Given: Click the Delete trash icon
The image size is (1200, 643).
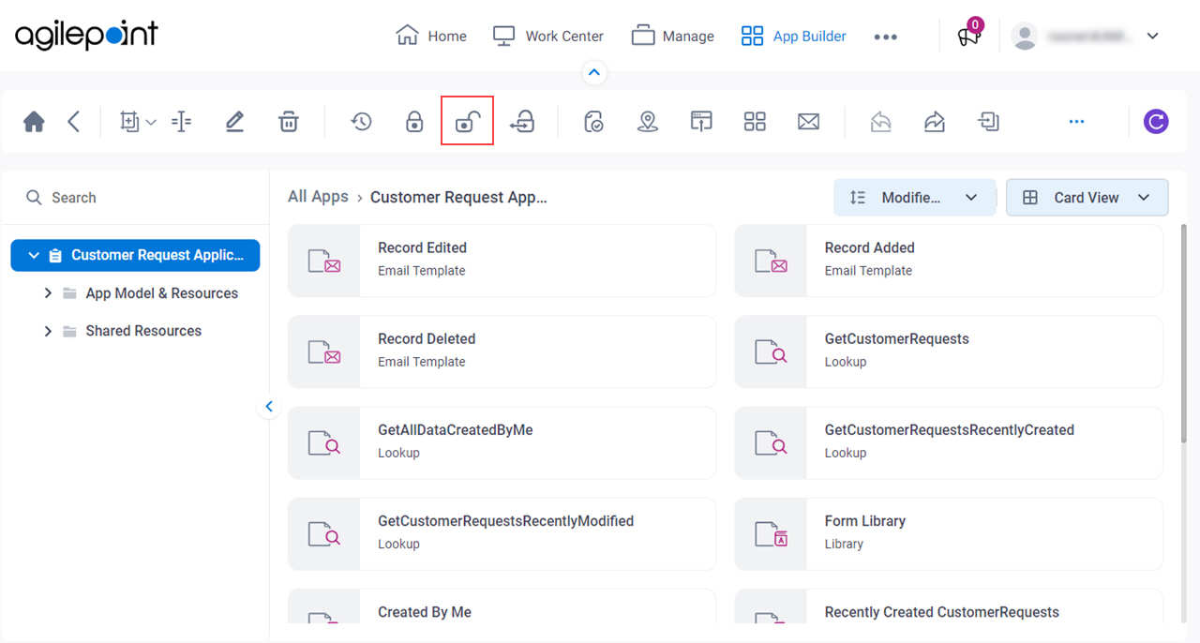Looking at the screenshot, I should (289, 122).
